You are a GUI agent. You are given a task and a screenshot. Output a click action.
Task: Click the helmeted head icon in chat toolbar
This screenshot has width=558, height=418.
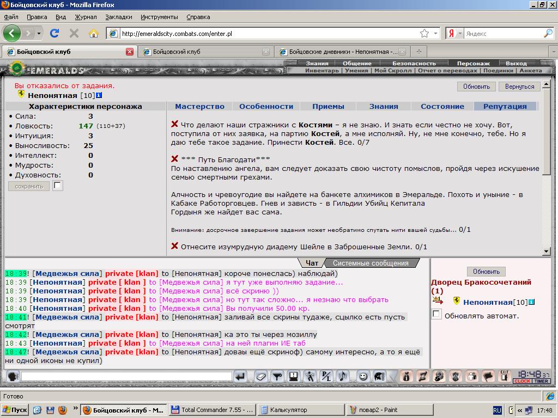pos(379,377)
